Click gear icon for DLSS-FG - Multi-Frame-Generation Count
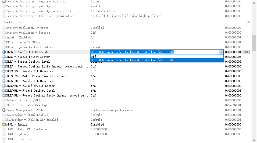The width and height of the screenshot is (257, 143). point(4,76)
